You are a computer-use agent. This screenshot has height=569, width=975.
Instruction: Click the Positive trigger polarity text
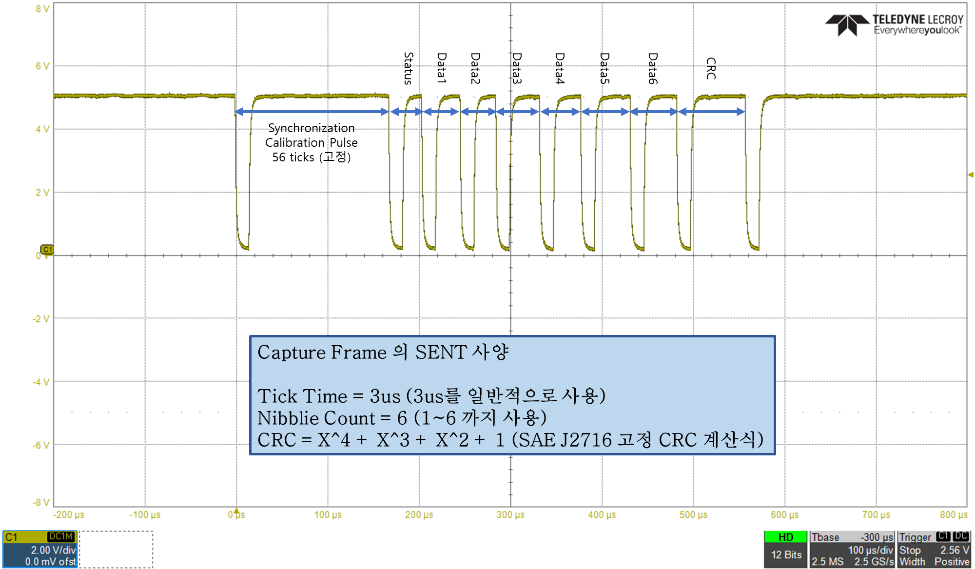(x=952, y=562)
